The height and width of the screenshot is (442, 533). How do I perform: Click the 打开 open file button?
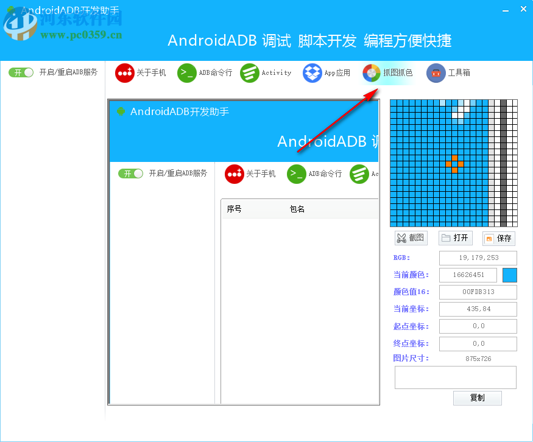pos(455,238)
